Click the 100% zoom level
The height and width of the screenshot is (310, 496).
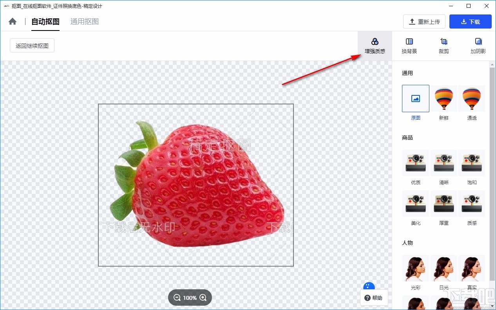pyautogui.click(x=190, y=298)
